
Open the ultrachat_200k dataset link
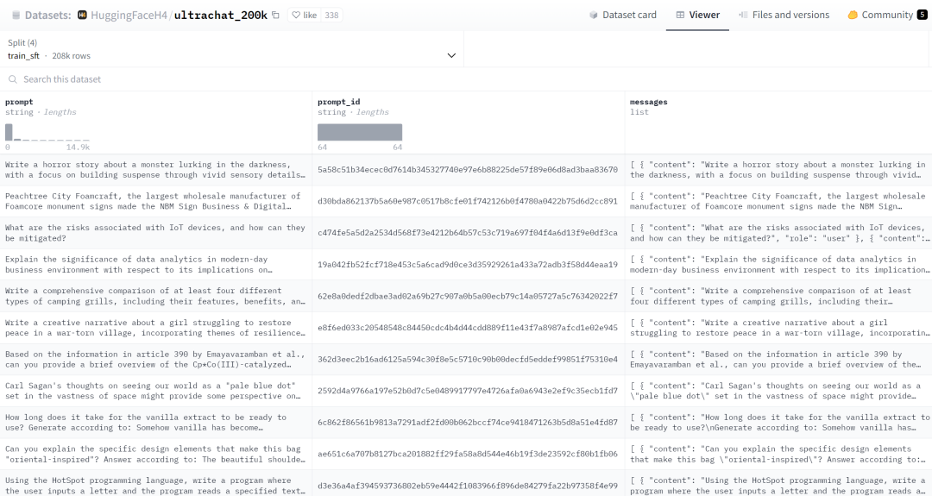click(x=220, y=15)
